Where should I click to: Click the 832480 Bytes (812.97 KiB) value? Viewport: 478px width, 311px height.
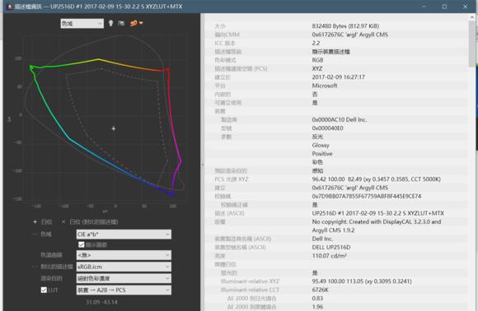(345, 26)
